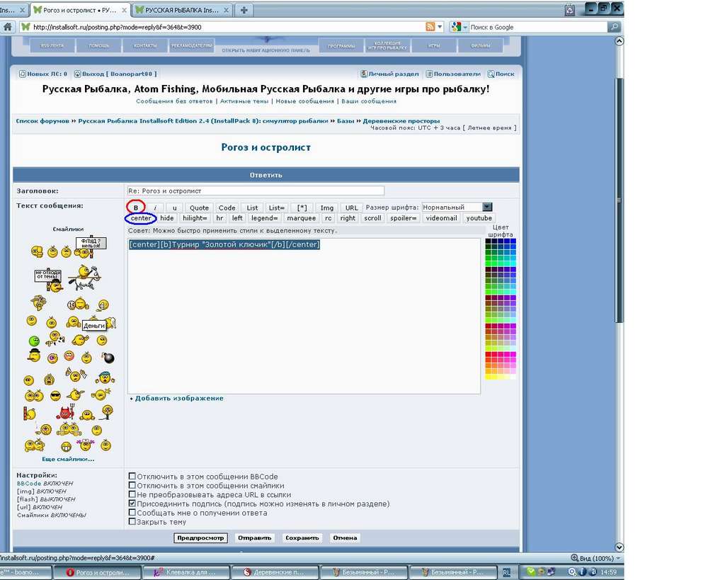Open the 'Добавить изображение' link

point(179,398)
